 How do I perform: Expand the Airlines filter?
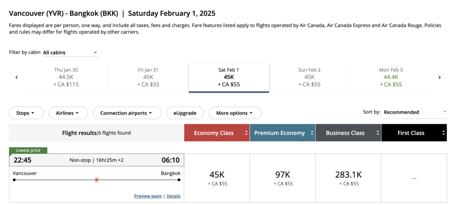click(x=68, y=113)
